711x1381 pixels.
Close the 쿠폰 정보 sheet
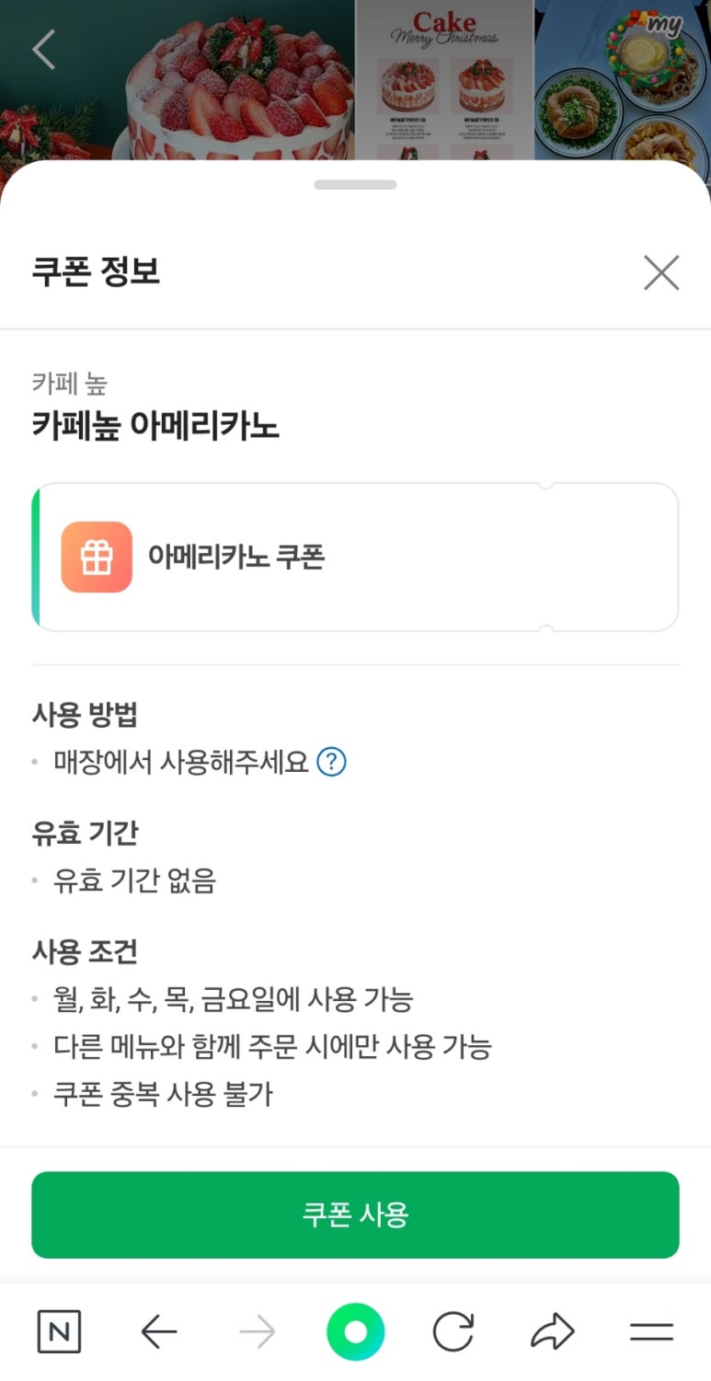point(660,273)
